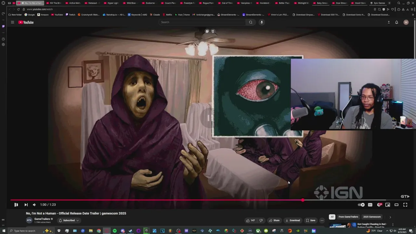The height and width of the screenshot is (234, 416).
Task: Toggle closed captions on the video
Action: [x=370, y=205]
